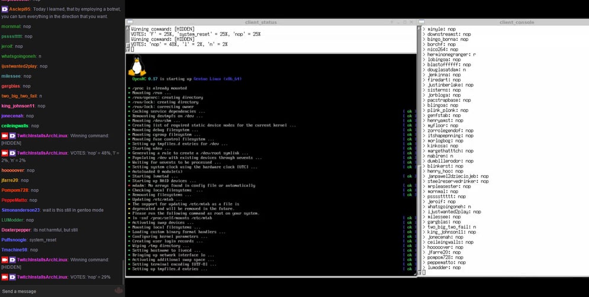Open the emote picker in the chat box

tap(119, 290)
